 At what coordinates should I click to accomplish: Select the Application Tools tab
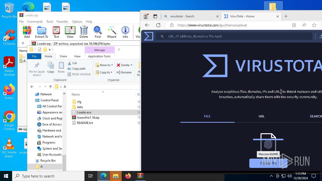(99, 56)
